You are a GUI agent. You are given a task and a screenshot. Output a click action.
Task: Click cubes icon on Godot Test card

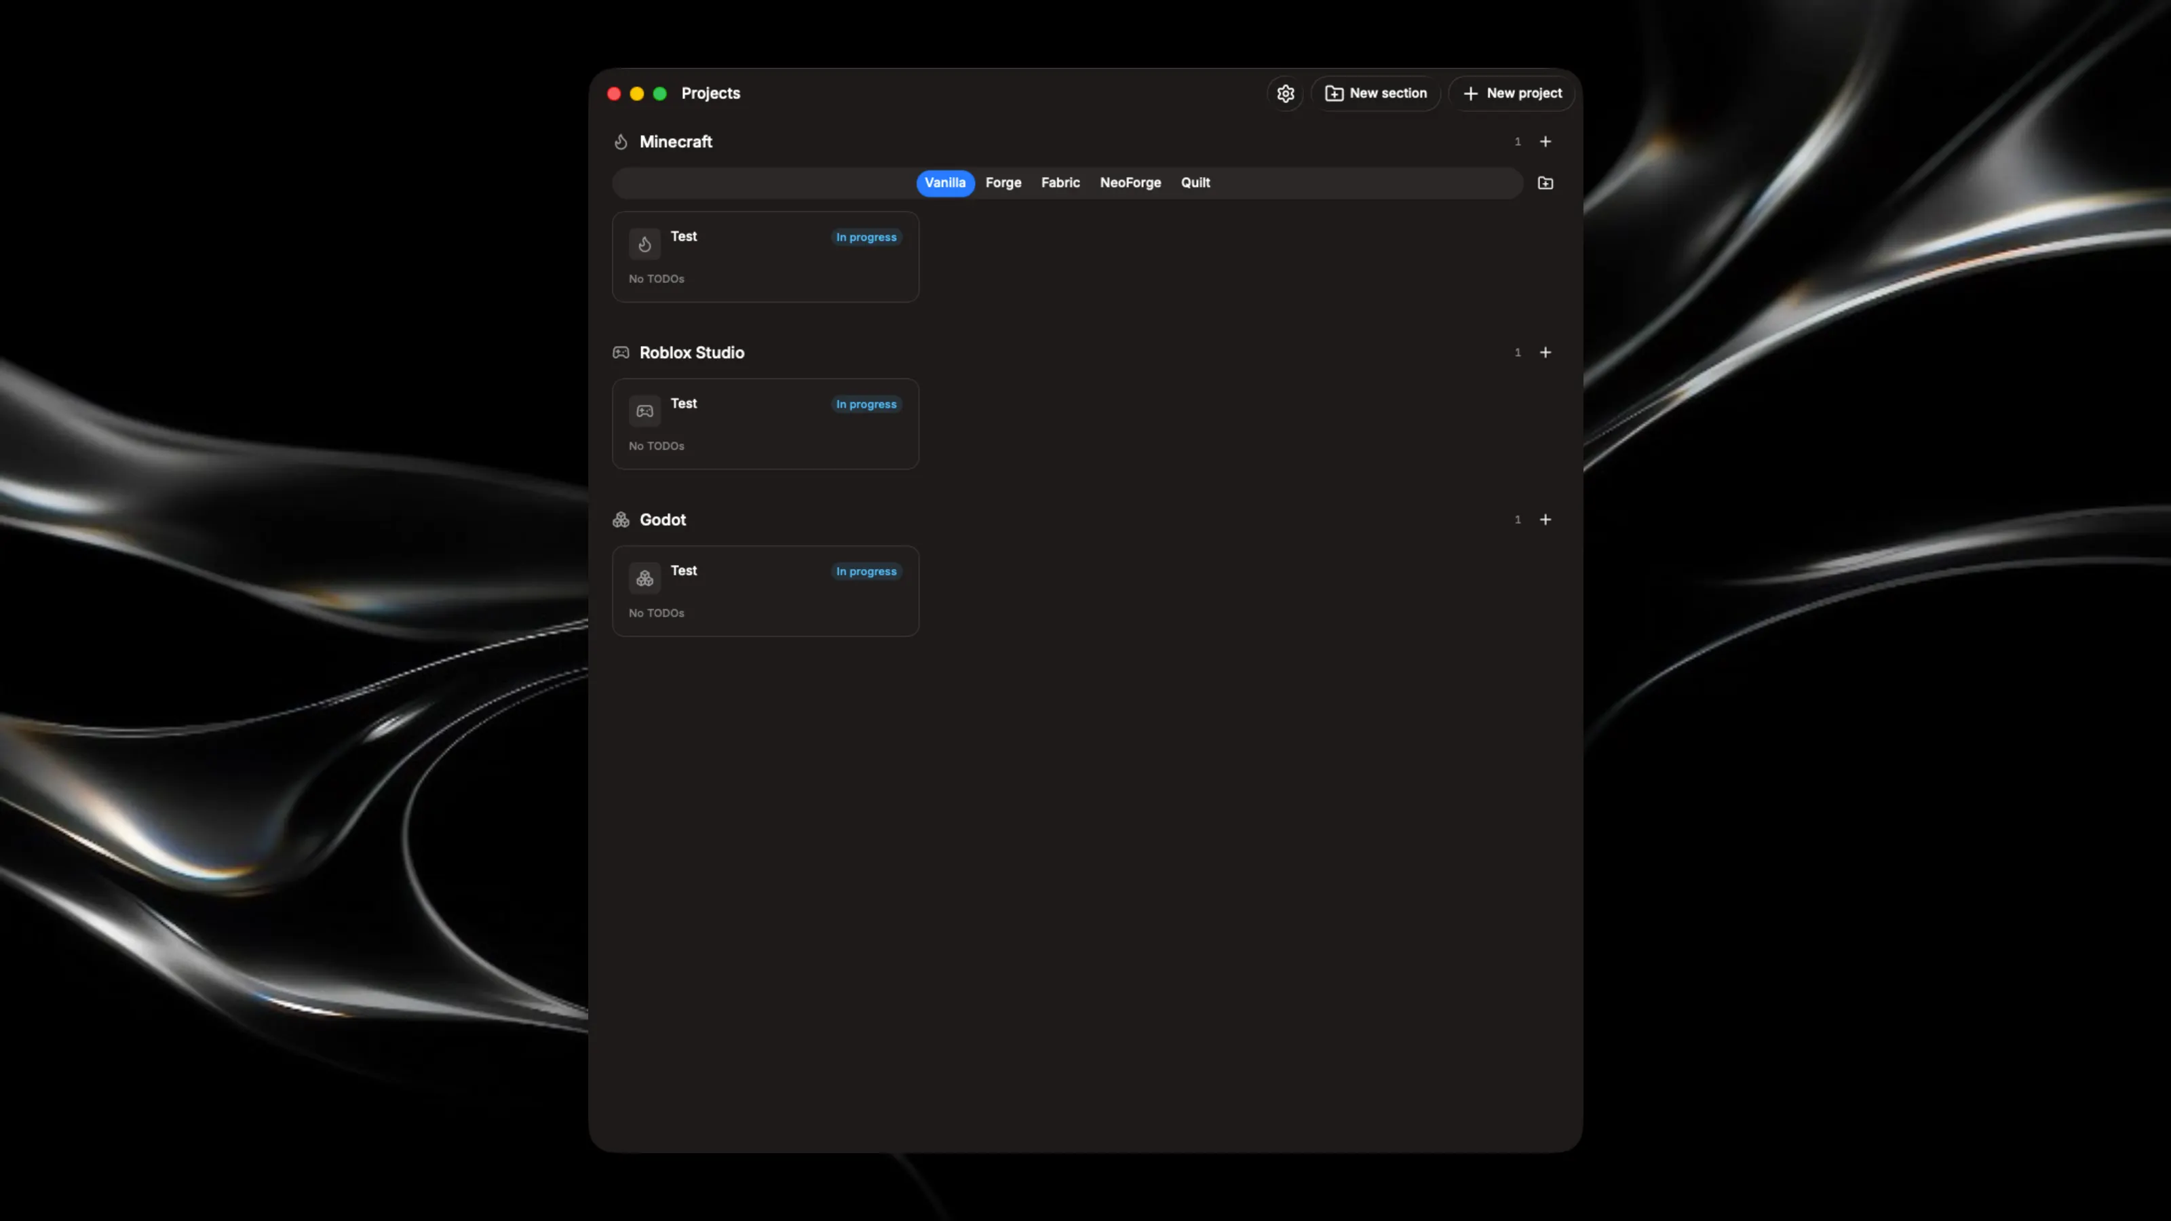pyautogui.click(x=645, y=578)
